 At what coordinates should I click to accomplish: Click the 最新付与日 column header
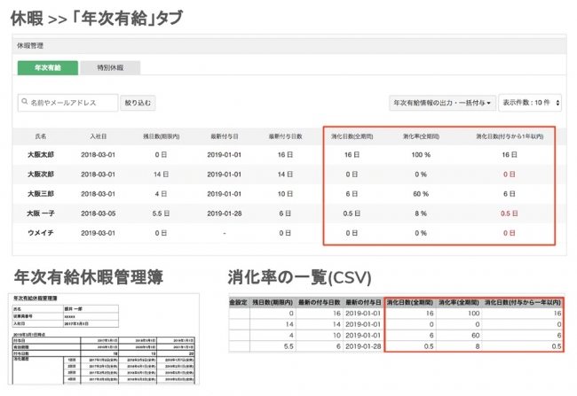coord(224,136)
